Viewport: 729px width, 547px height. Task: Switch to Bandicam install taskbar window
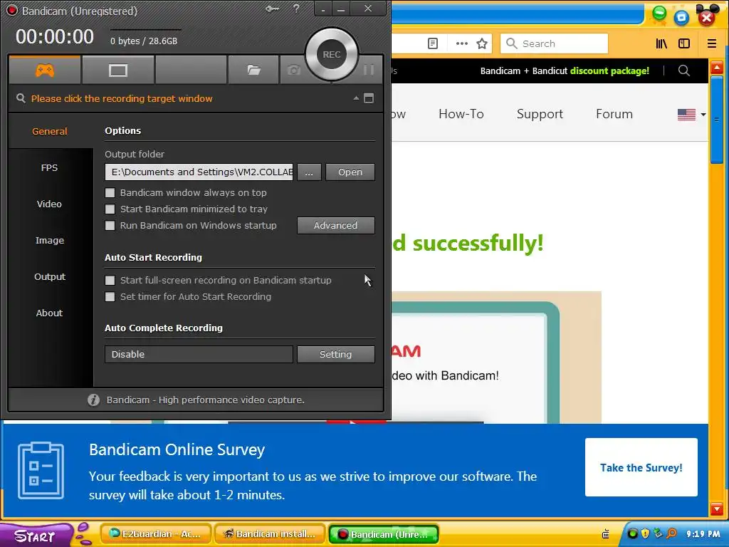click(x=270, y=534)
